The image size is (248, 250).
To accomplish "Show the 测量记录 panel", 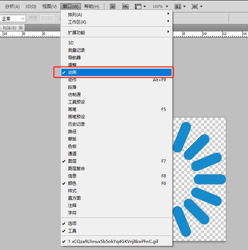I will click(116, 50).
